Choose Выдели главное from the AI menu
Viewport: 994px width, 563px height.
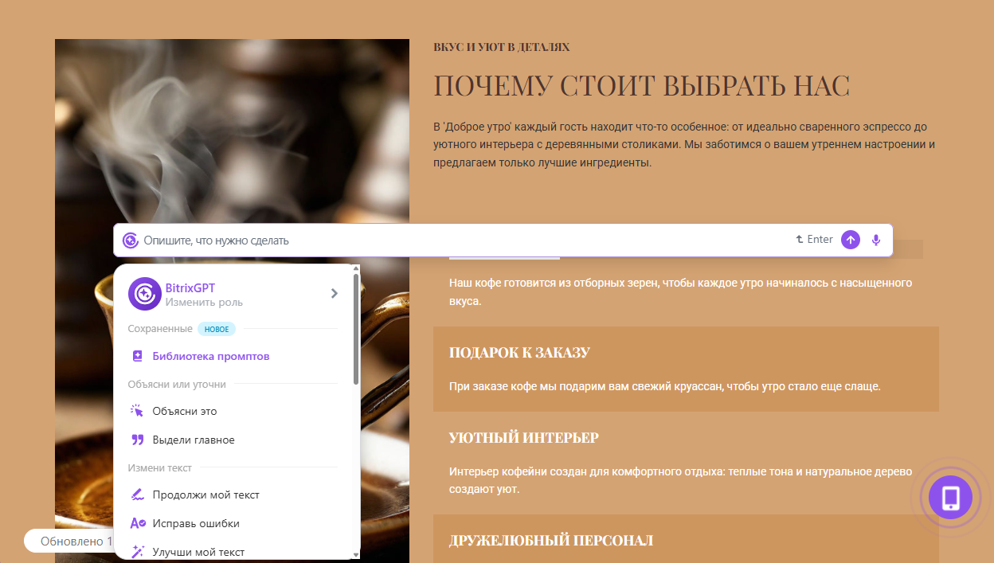(194, 440)
